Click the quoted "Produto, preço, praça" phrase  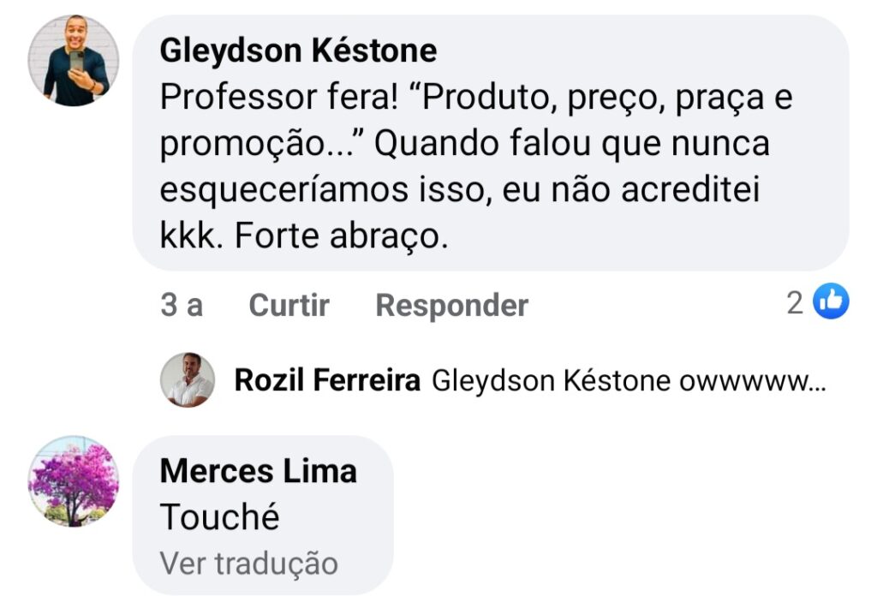[x=565, y=98]
